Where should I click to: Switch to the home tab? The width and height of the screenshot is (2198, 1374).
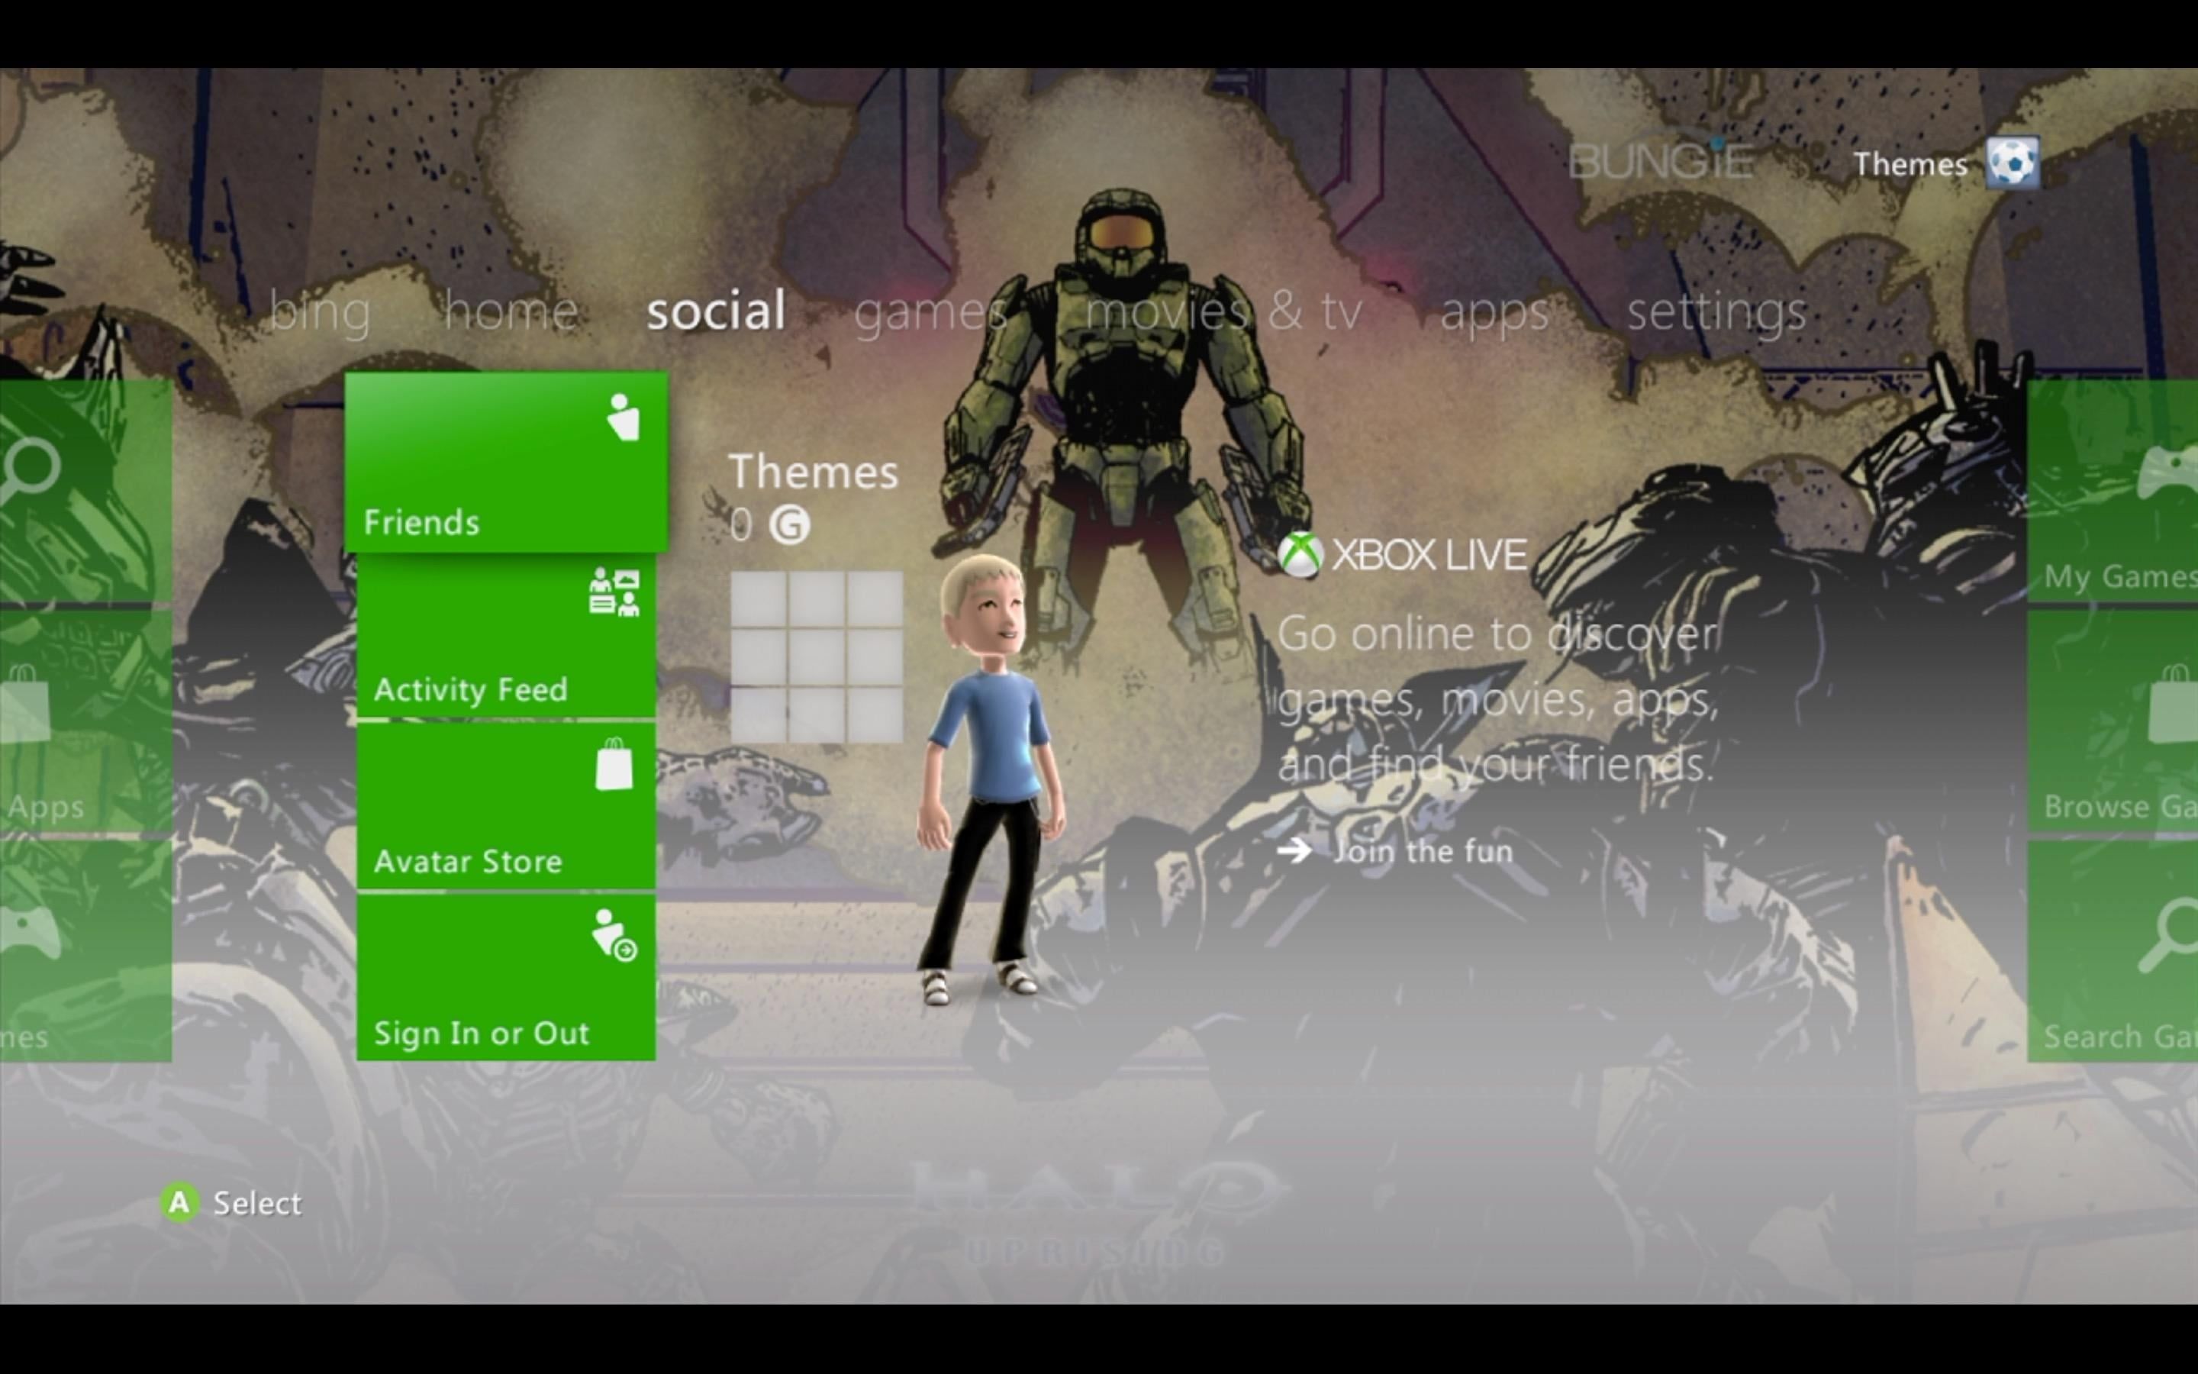coord(511,311)
